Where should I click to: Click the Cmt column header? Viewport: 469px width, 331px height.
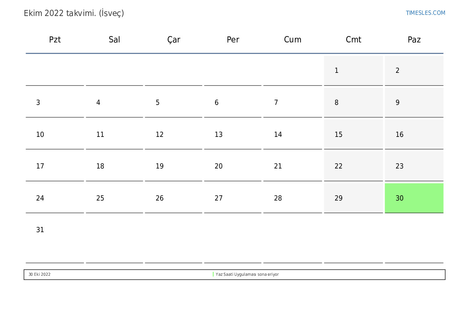pyautogui.click(x=353, y=40)
